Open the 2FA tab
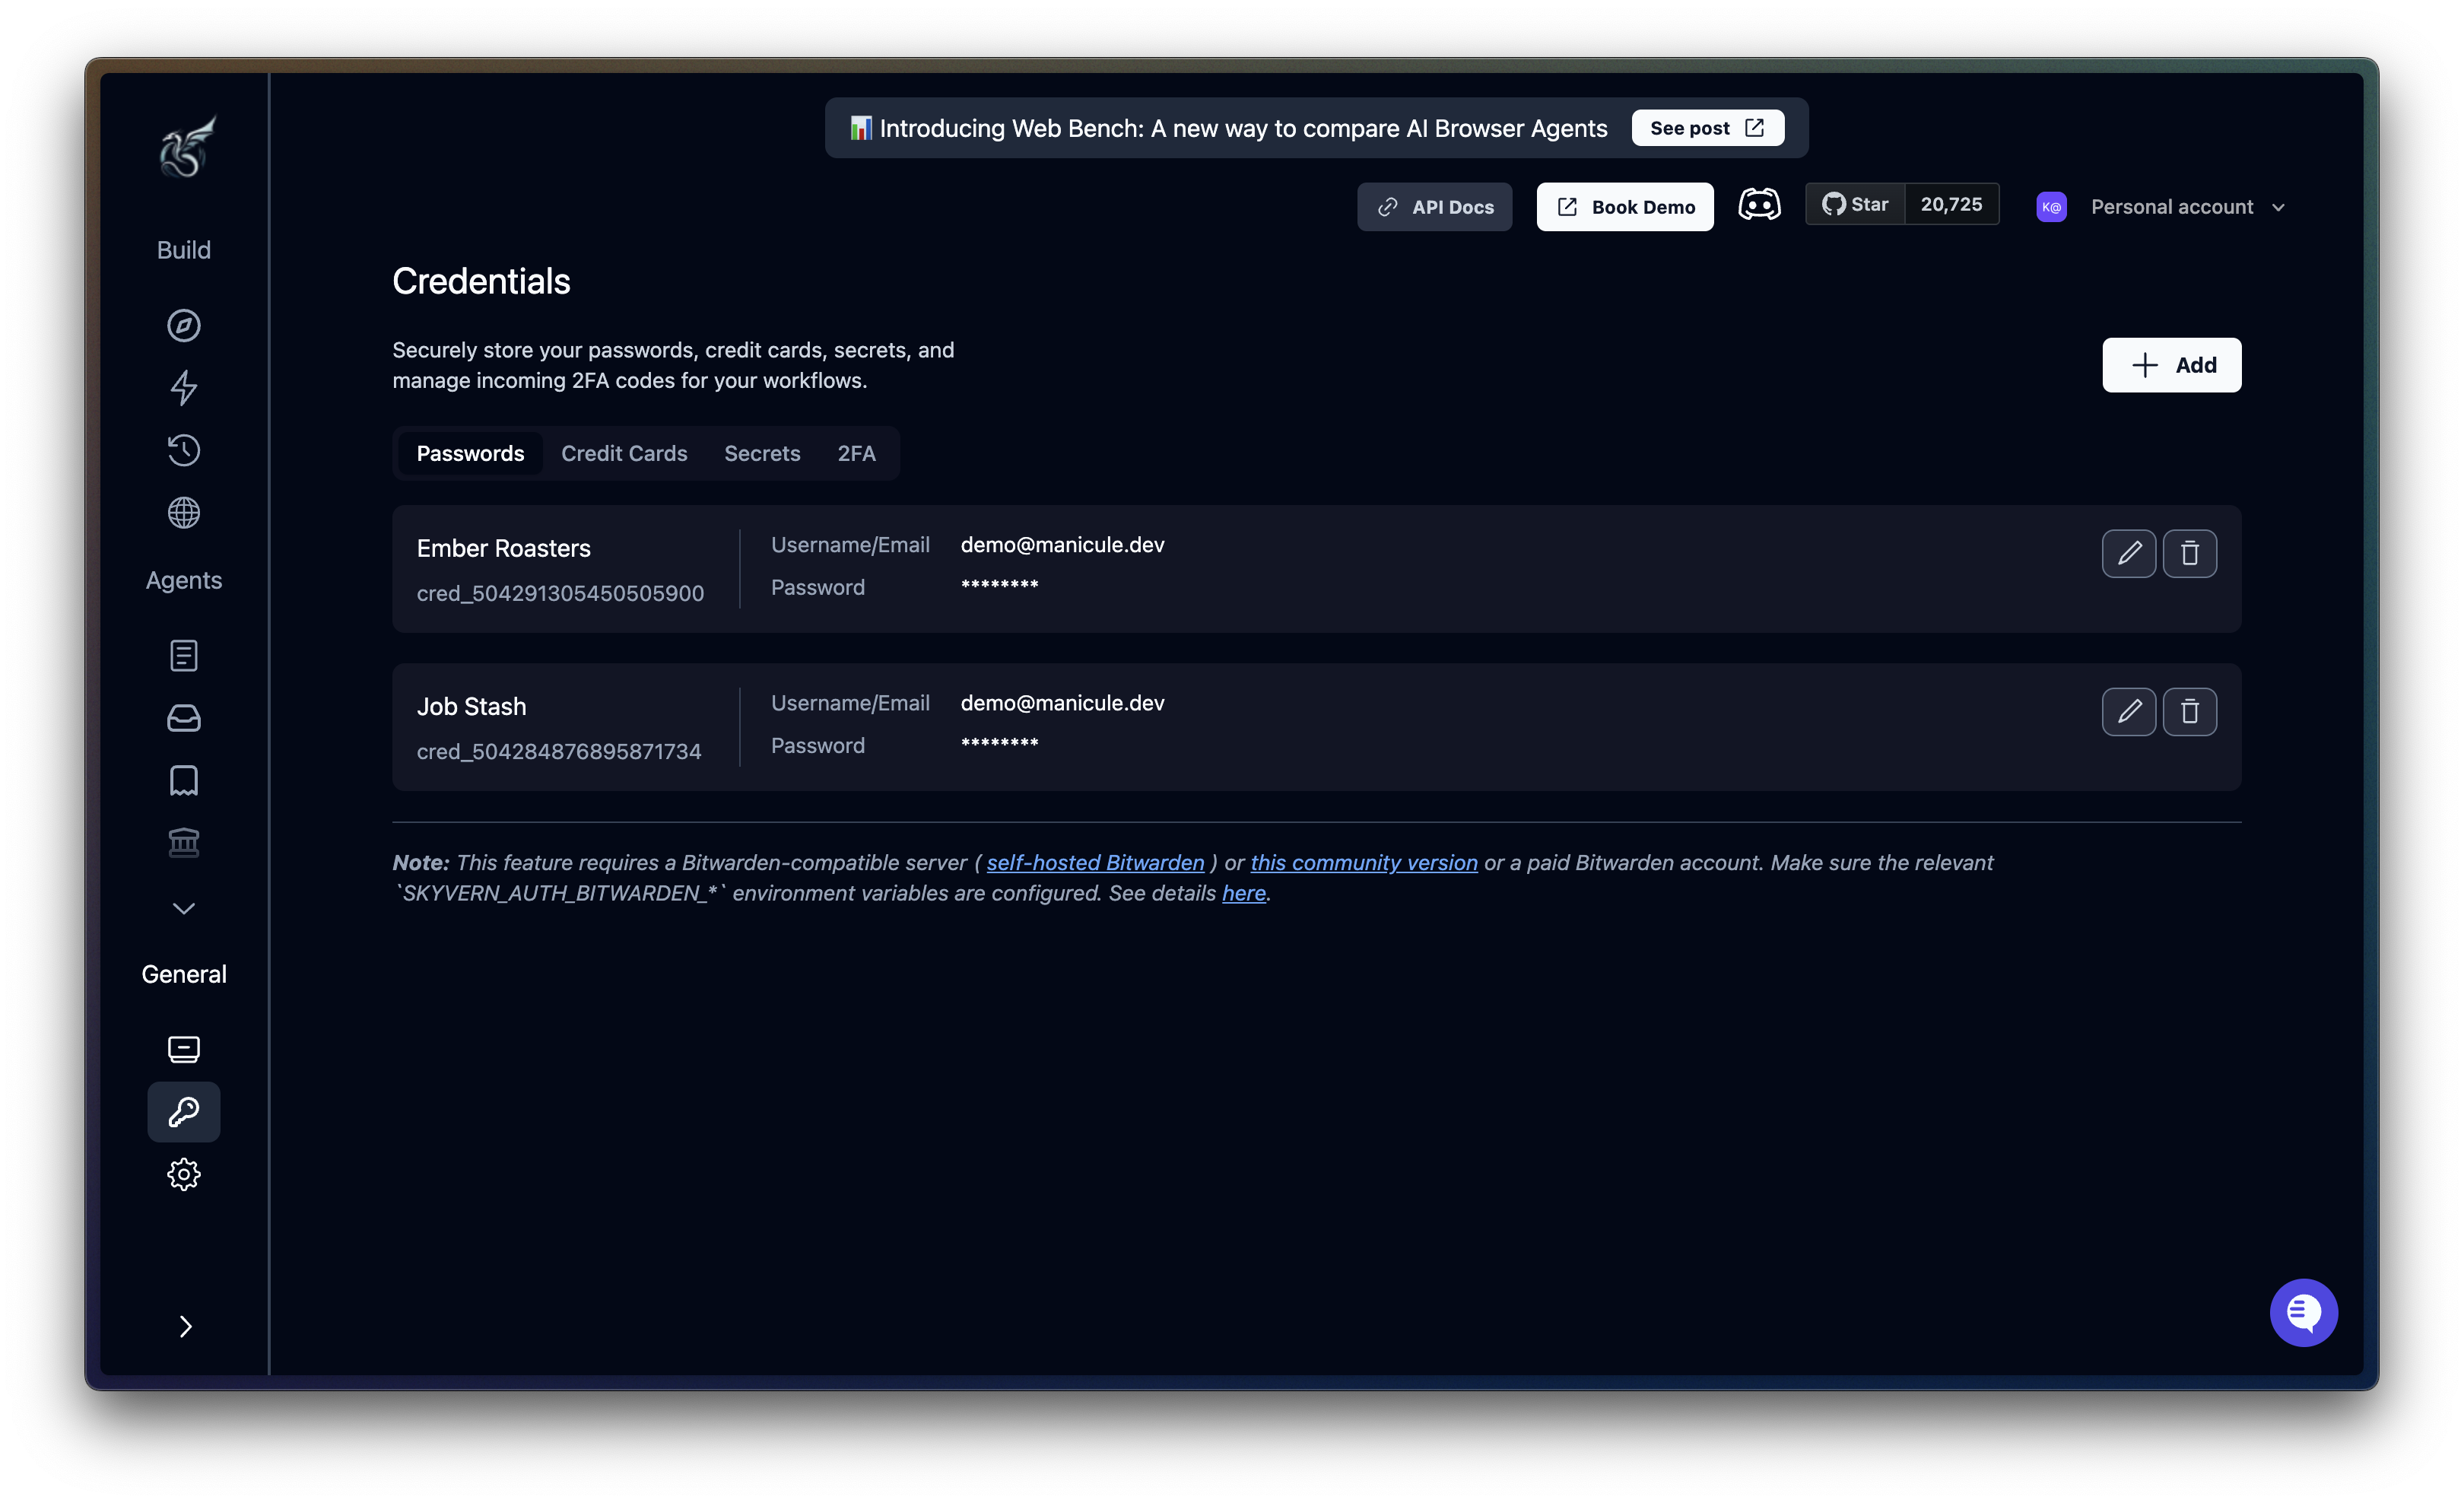This screenshot has height=1503, width=2464. (x=856, y=453)
